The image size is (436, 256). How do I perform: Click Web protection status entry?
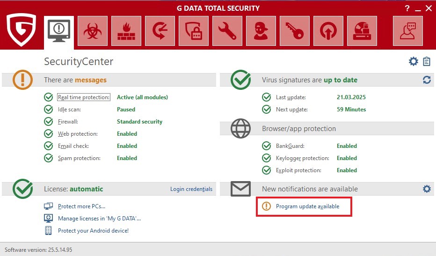(x=78, y=134)
